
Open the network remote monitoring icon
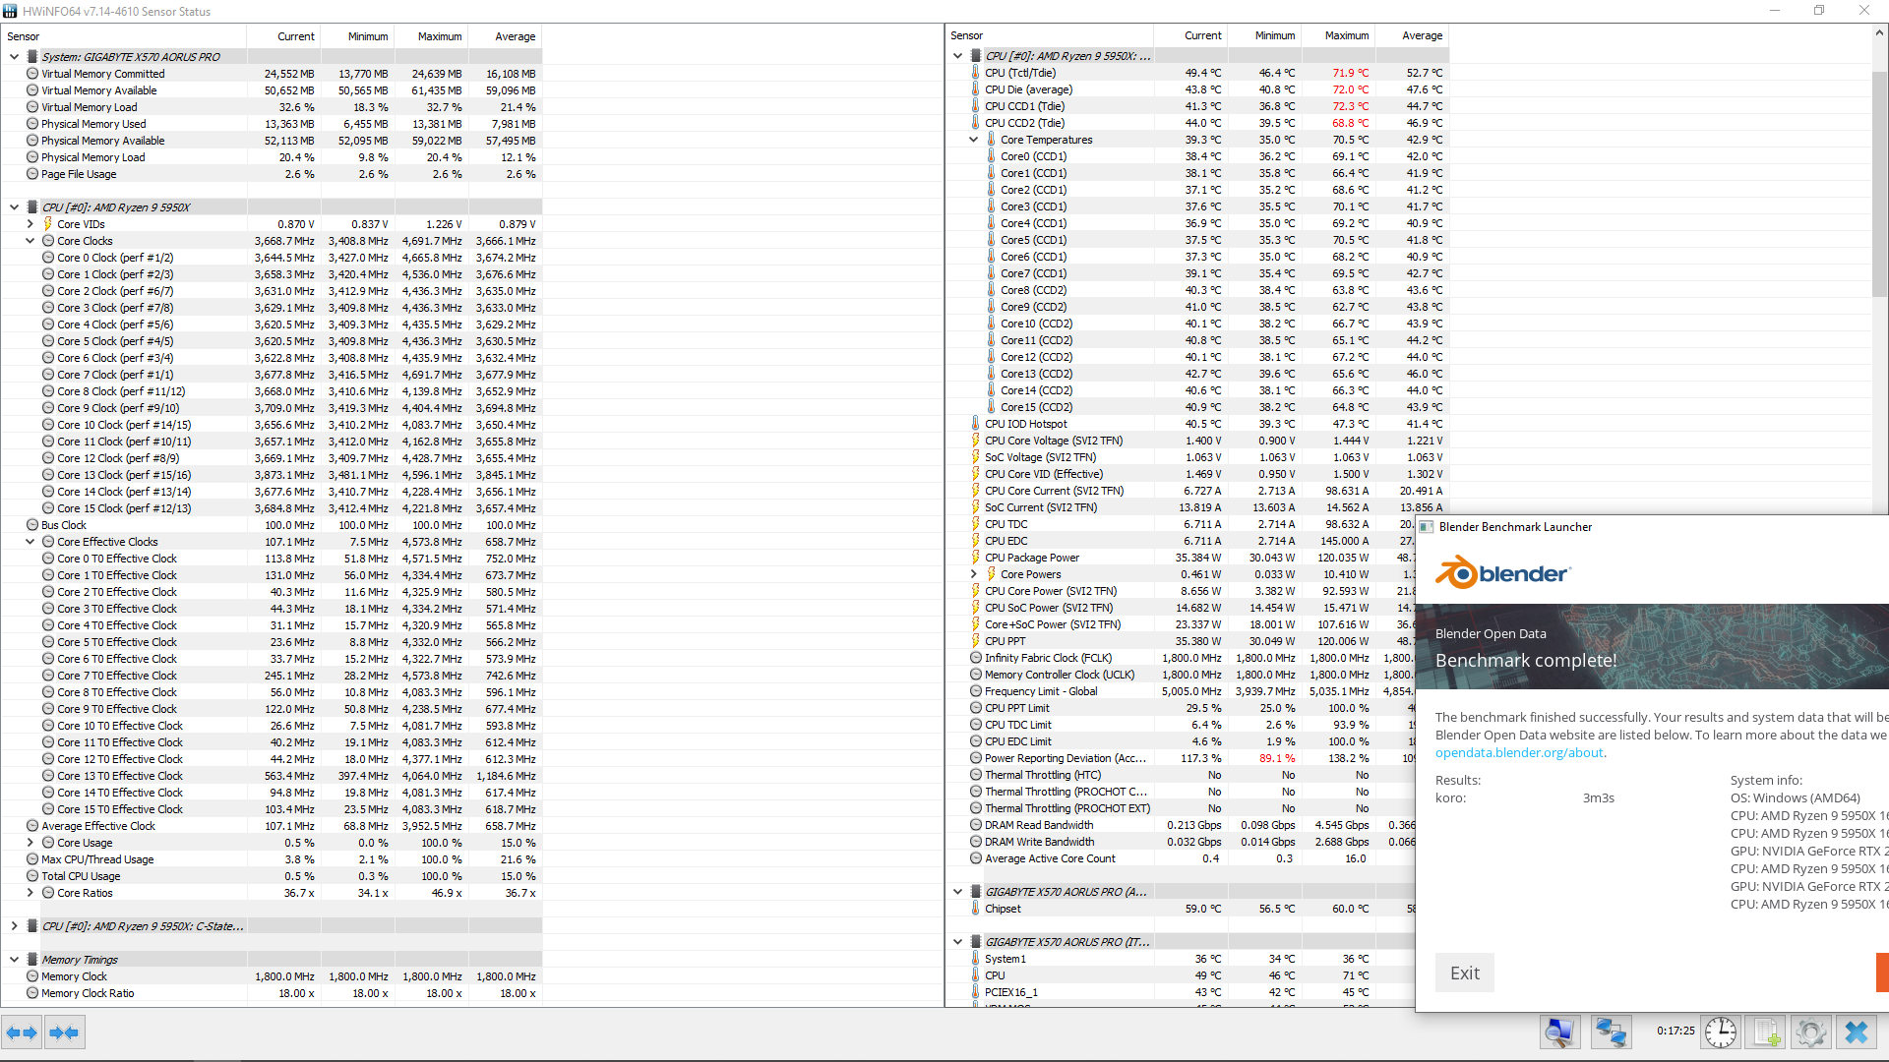[1612, 1032]
